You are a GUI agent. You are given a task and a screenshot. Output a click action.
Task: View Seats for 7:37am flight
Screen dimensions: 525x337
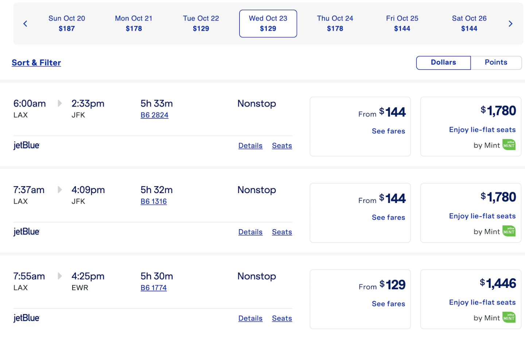click(x=282, y=232)
